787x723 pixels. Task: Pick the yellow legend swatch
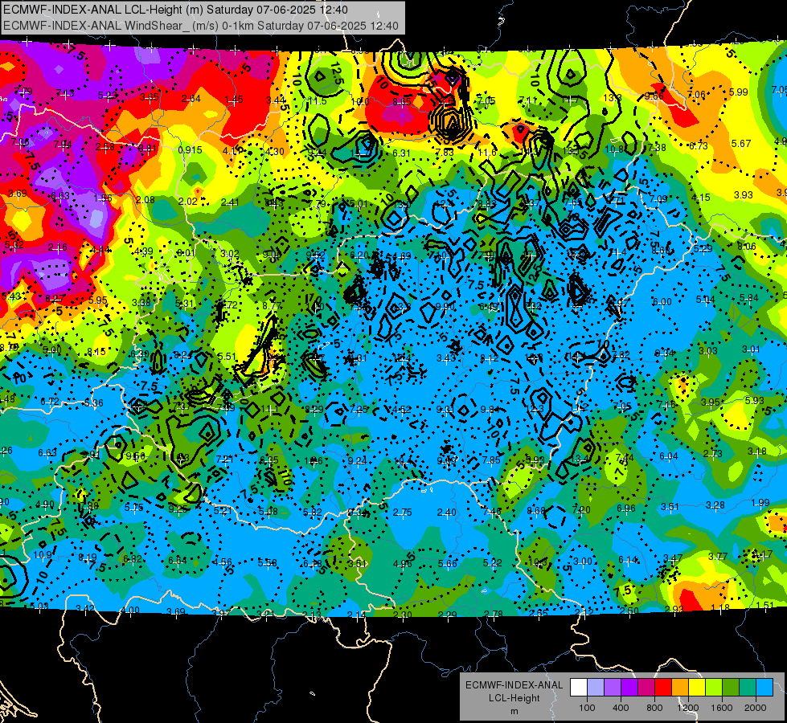pos(697,688)
